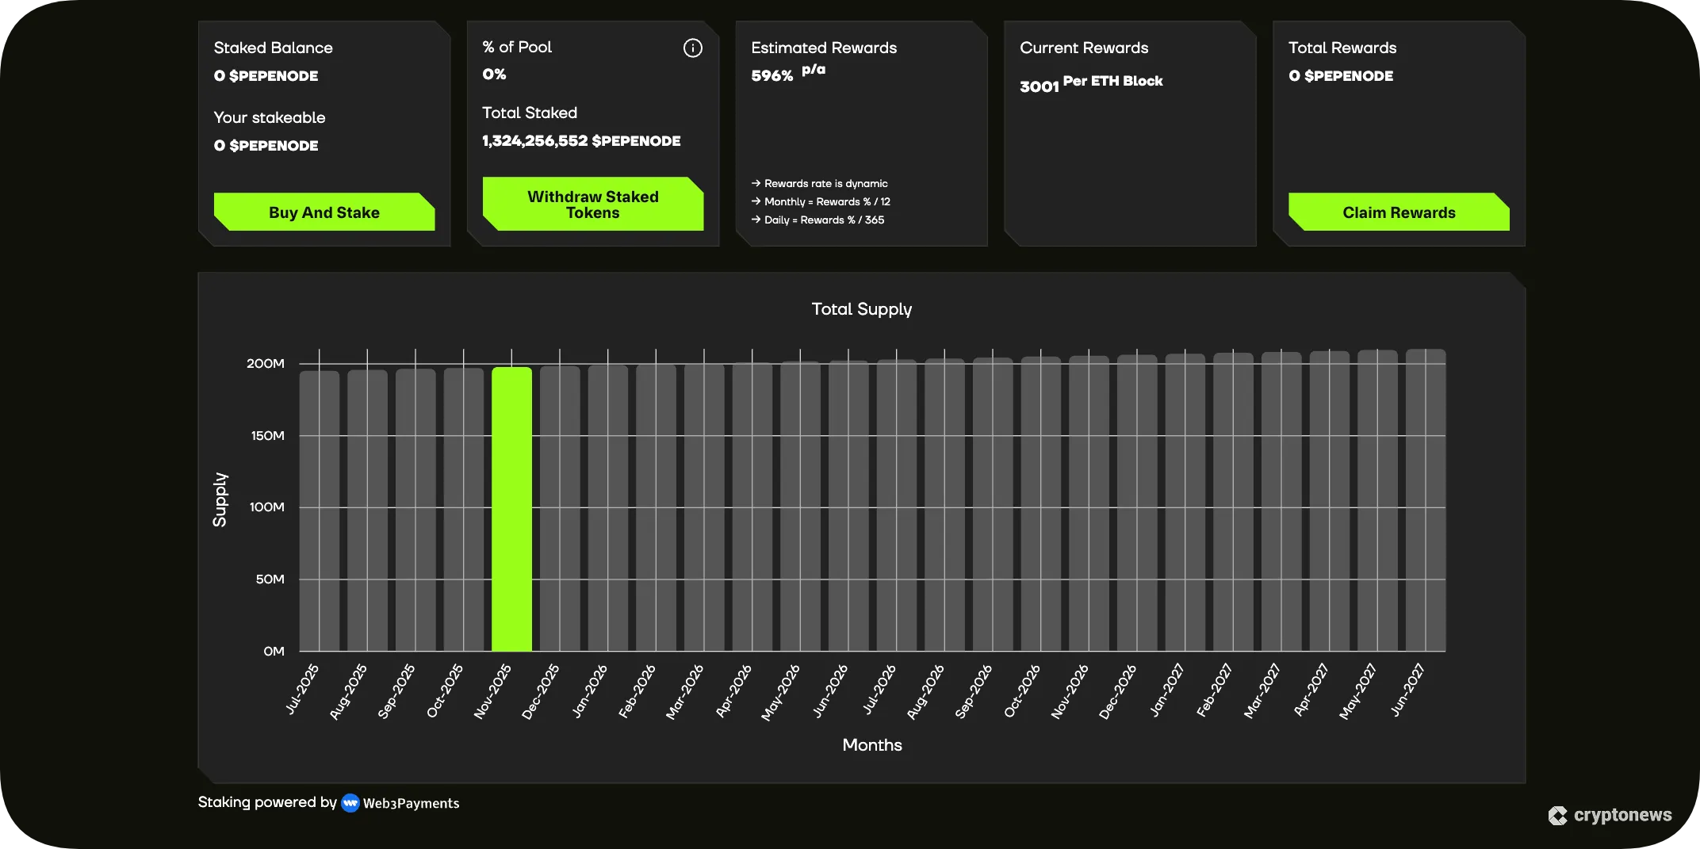
Task: Click the Jun-2026 supply bar
Action: click(x=848, y=507)
